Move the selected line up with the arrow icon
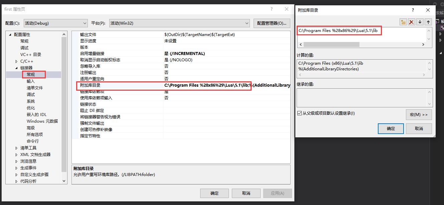The image size is (444, 205). click(x=428, y=22)
